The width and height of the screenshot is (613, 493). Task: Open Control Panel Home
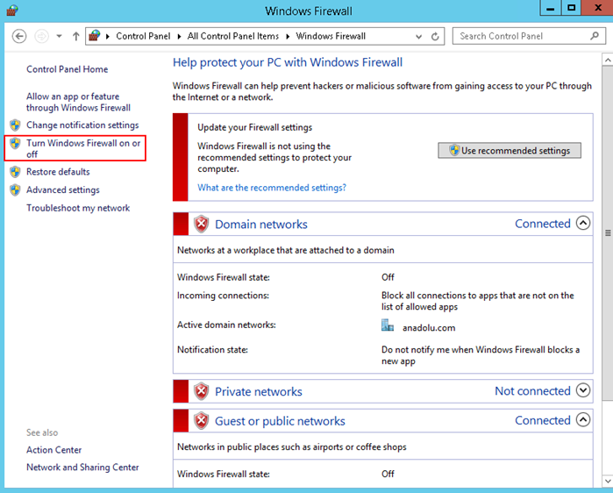coord(68,69)
